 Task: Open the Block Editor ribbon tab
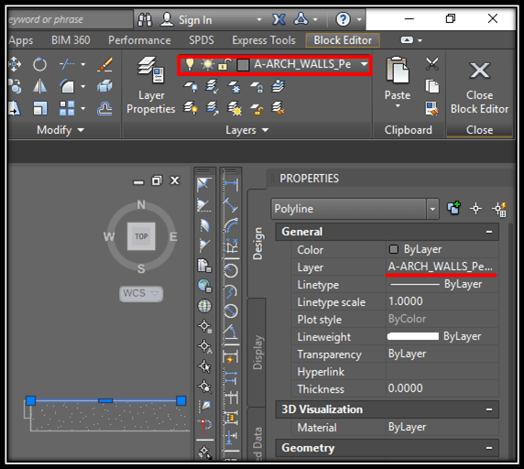(343, 40)
